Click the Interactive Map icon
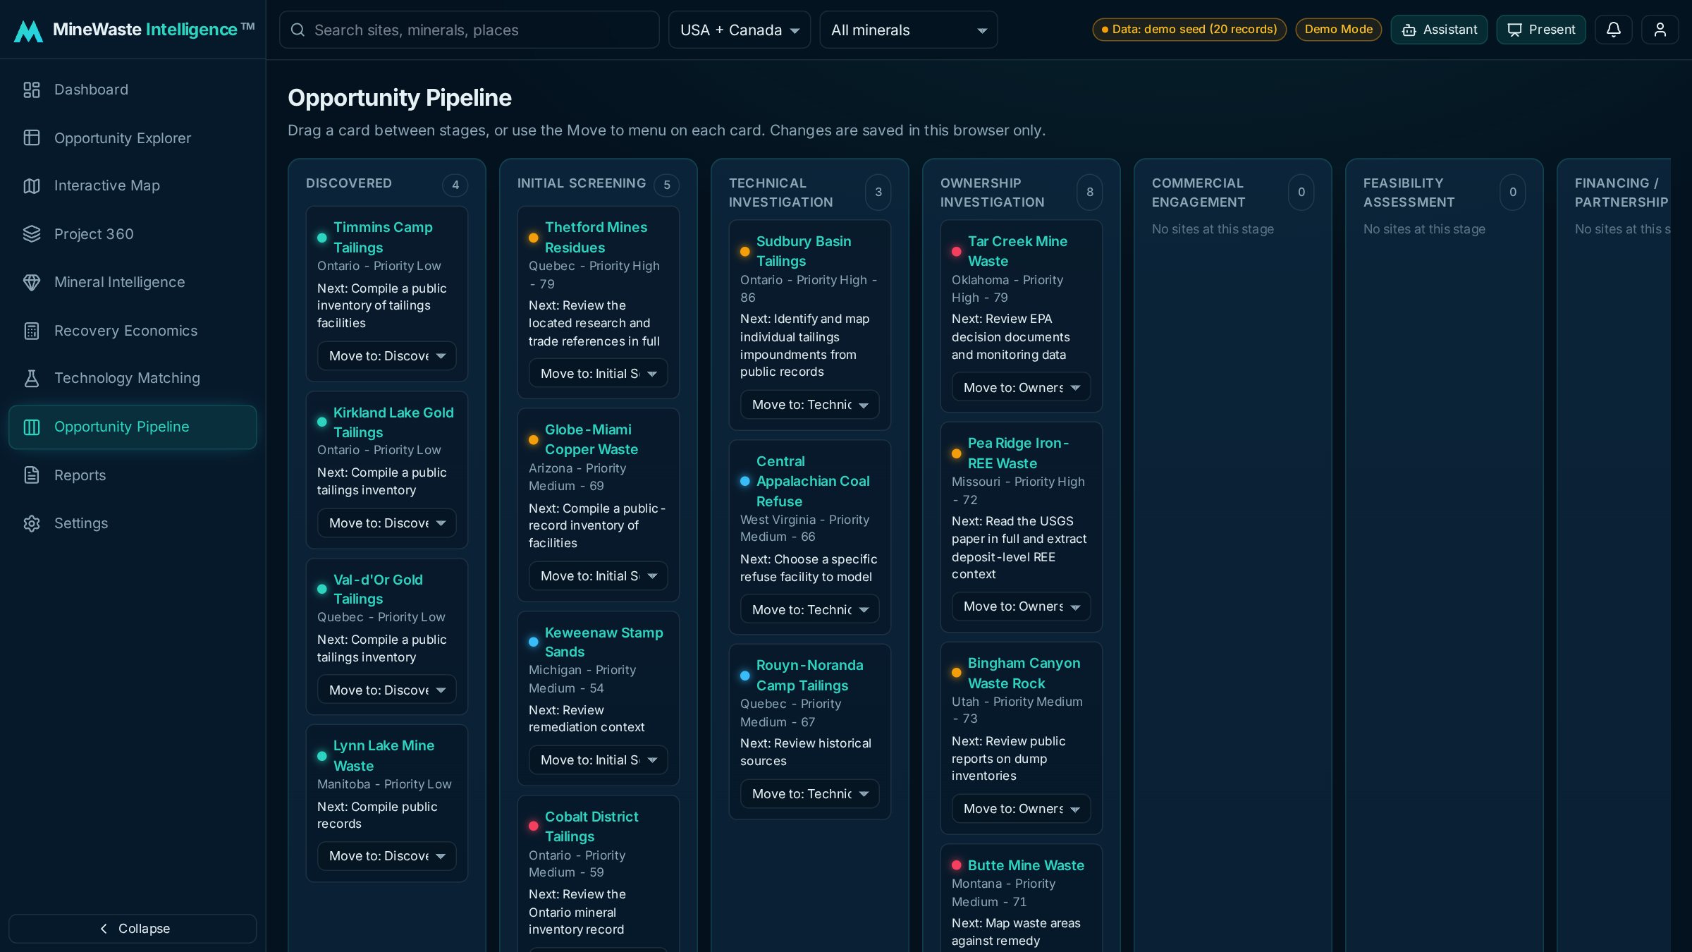1692x952 pixels. (32, 185)
